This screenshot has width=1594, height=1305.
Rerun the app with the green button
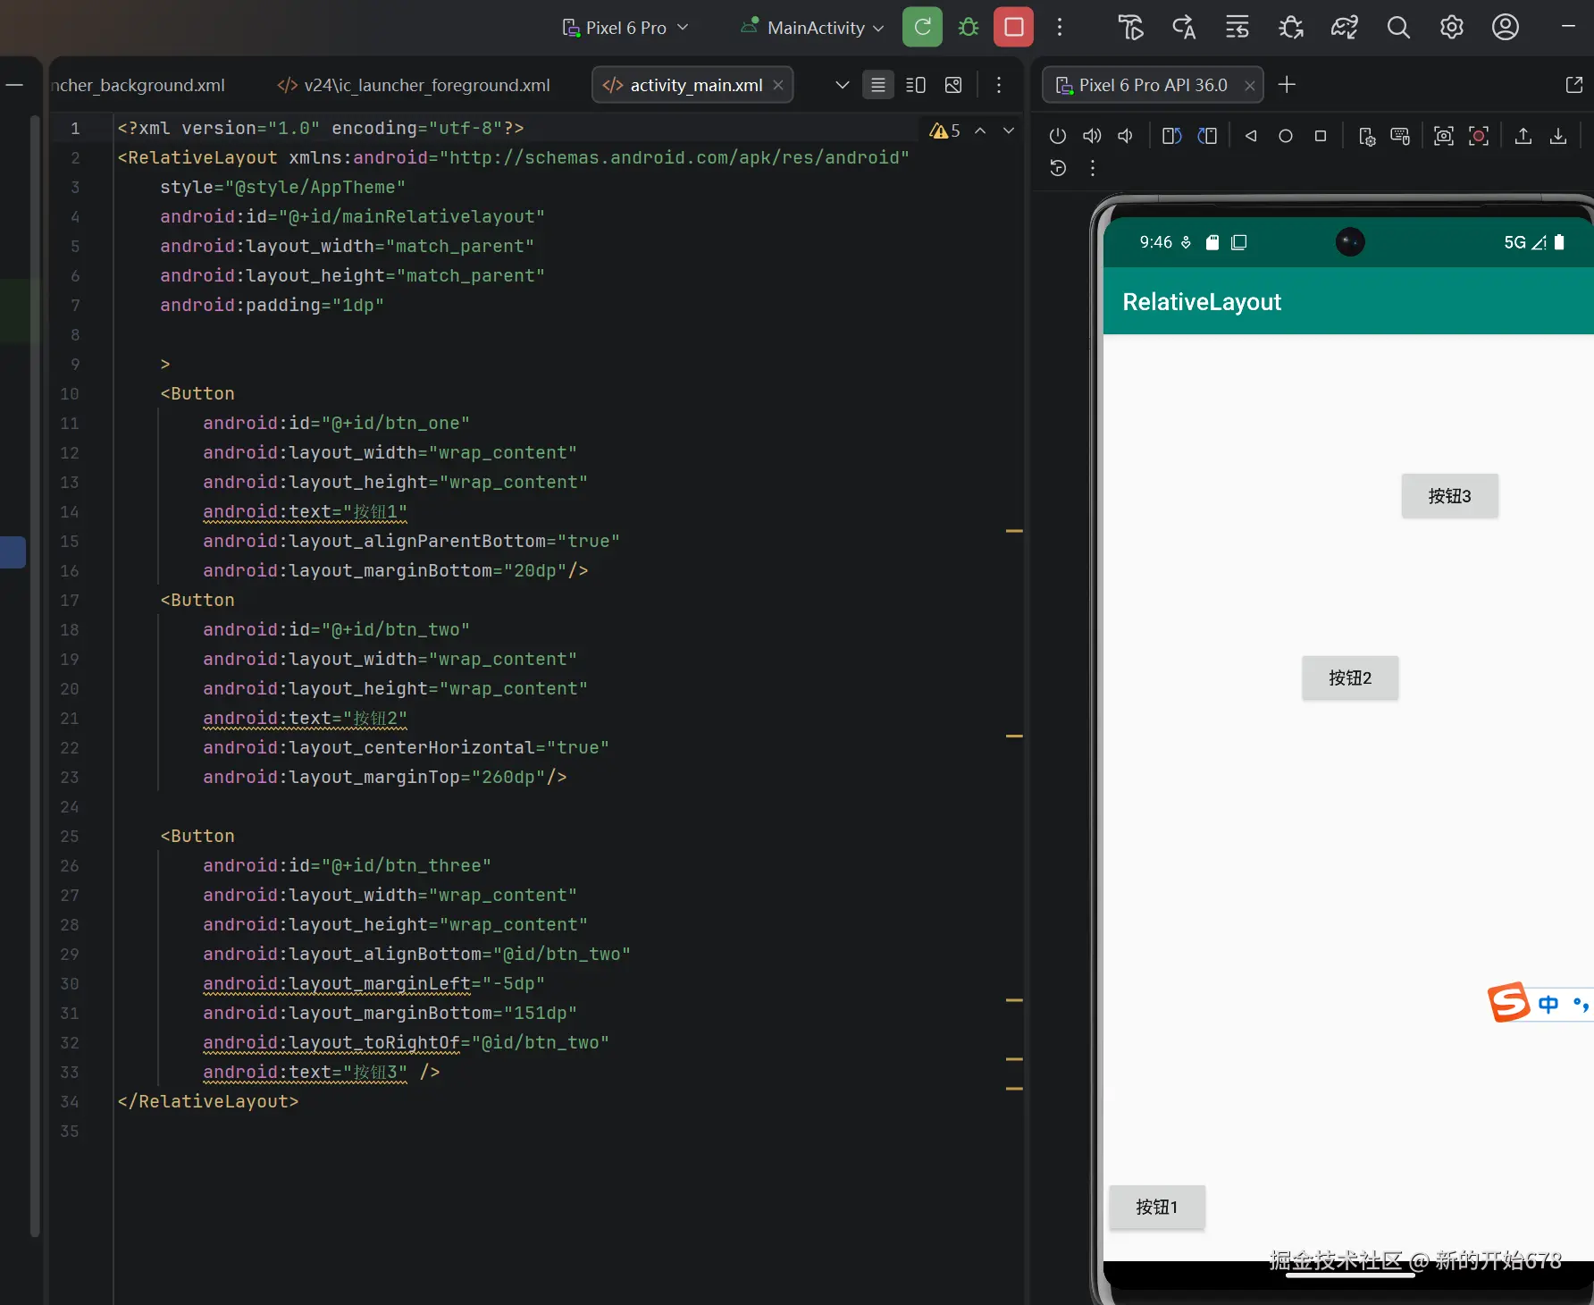coord(922,28)
